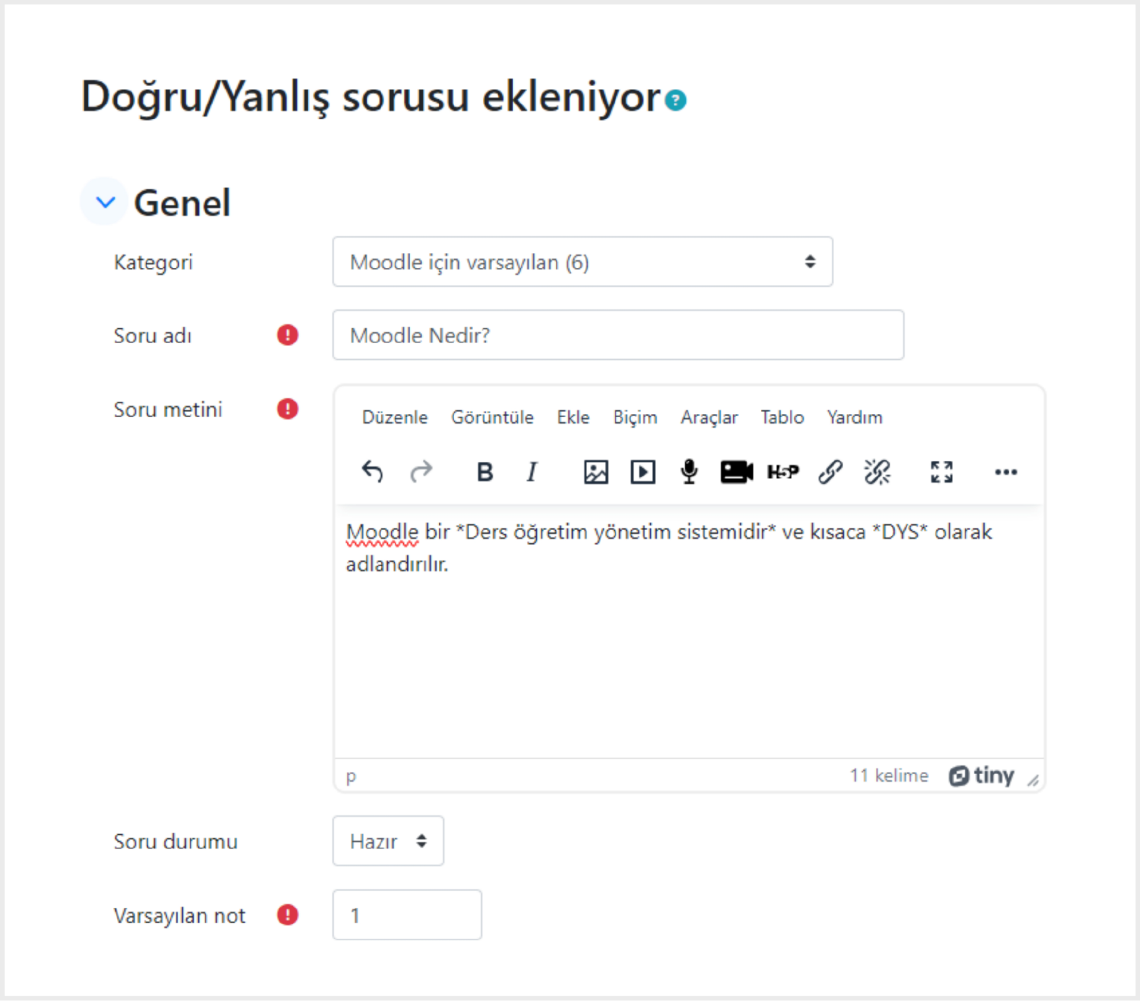This screenshot has height=1001, width=1140.
Task: Open the Görüntüle editor menu
Action: tap(492, 417)
